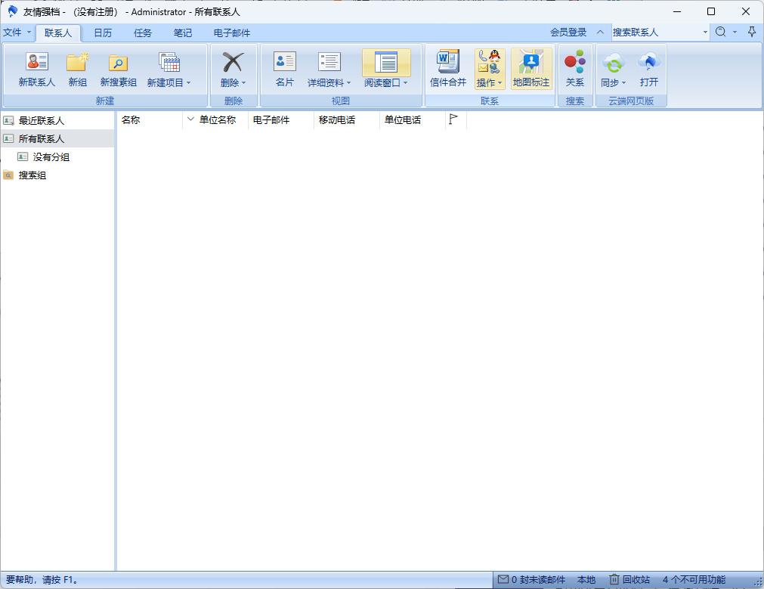Expand the 新建项目 dropdown arrow
764x589 pixels.
pos(189,83)
